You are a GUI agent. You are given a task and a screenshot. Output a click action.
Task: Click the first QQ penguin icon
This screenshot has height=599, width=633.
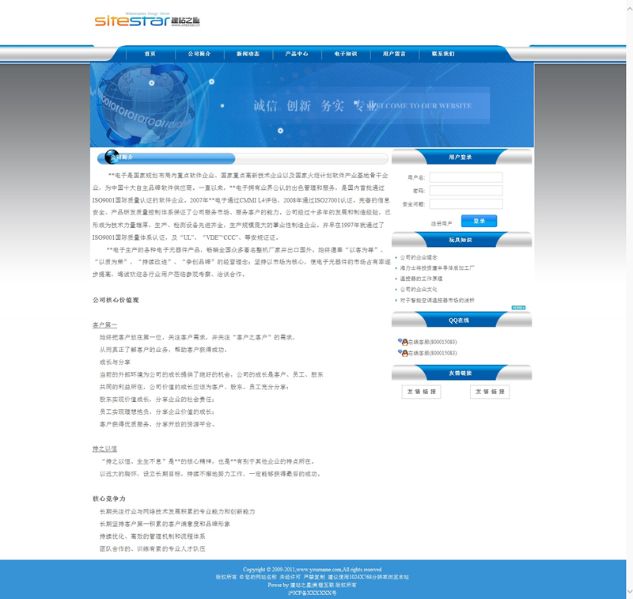[x=404, y=342]
